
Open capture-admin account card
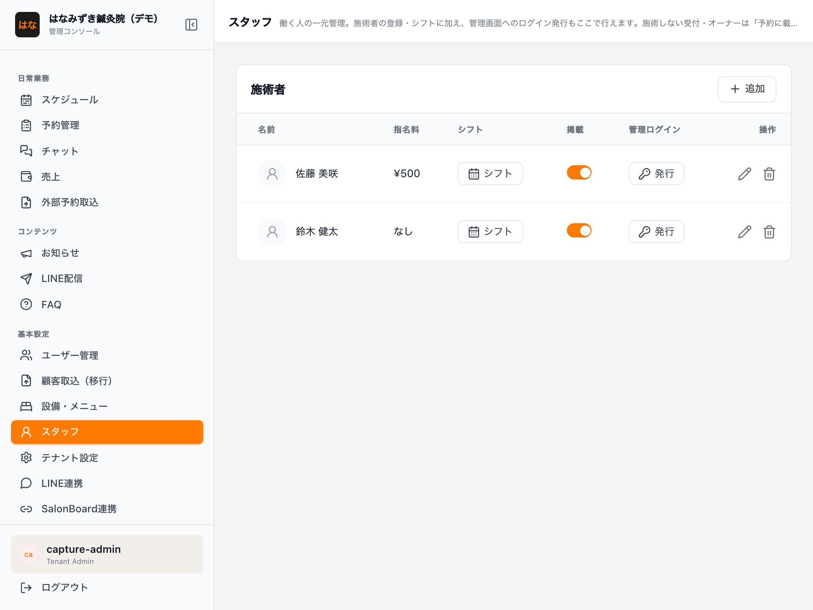pyautogui.click(x=107, y=554)
